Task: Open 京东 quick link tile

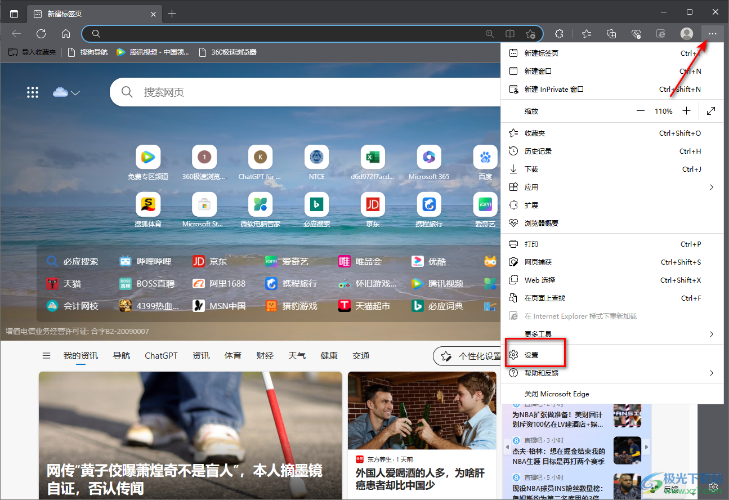Action: pyautogui.click(x=373, y=210)
